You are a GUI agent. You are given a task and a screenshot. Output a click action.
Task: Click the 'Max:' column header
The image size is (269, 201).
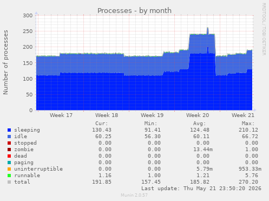click(248, 124)
